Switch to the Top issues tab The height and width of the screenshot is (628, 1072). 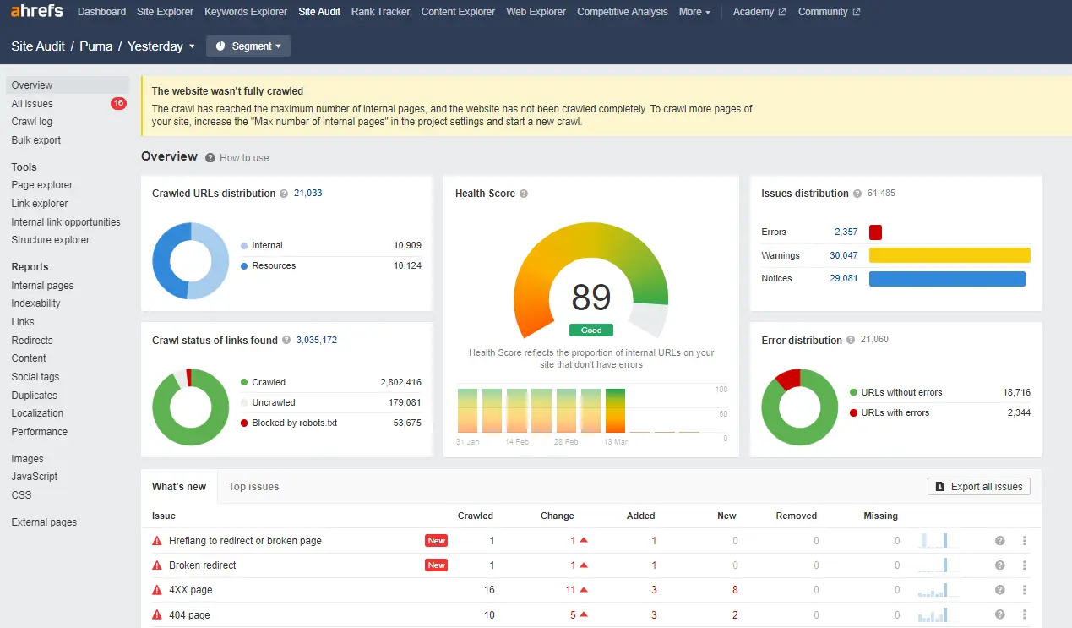pyautogui.click(x=253, y=487)
